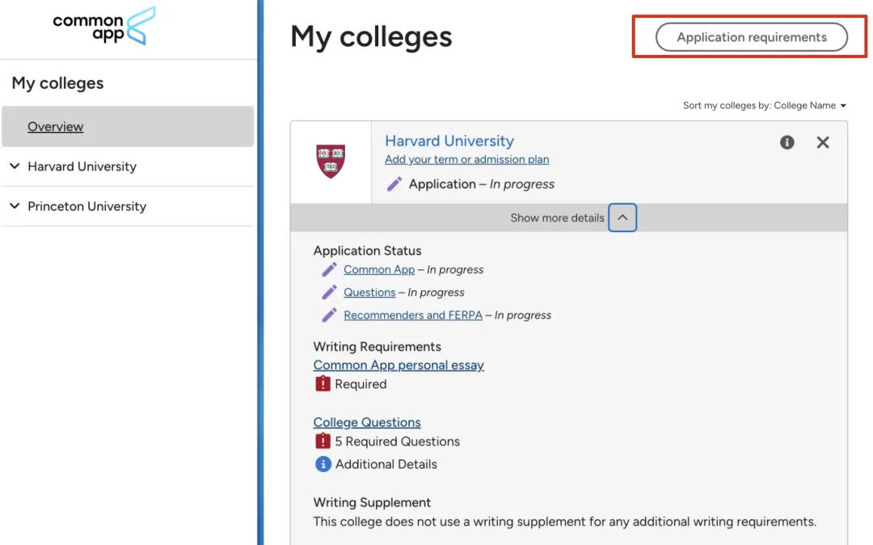Image resolution: width=873 pixels, height=545 pixels.
Task: Click pencil icon next to Common App status
Action: pyautogui.click(x=329, y=269)
